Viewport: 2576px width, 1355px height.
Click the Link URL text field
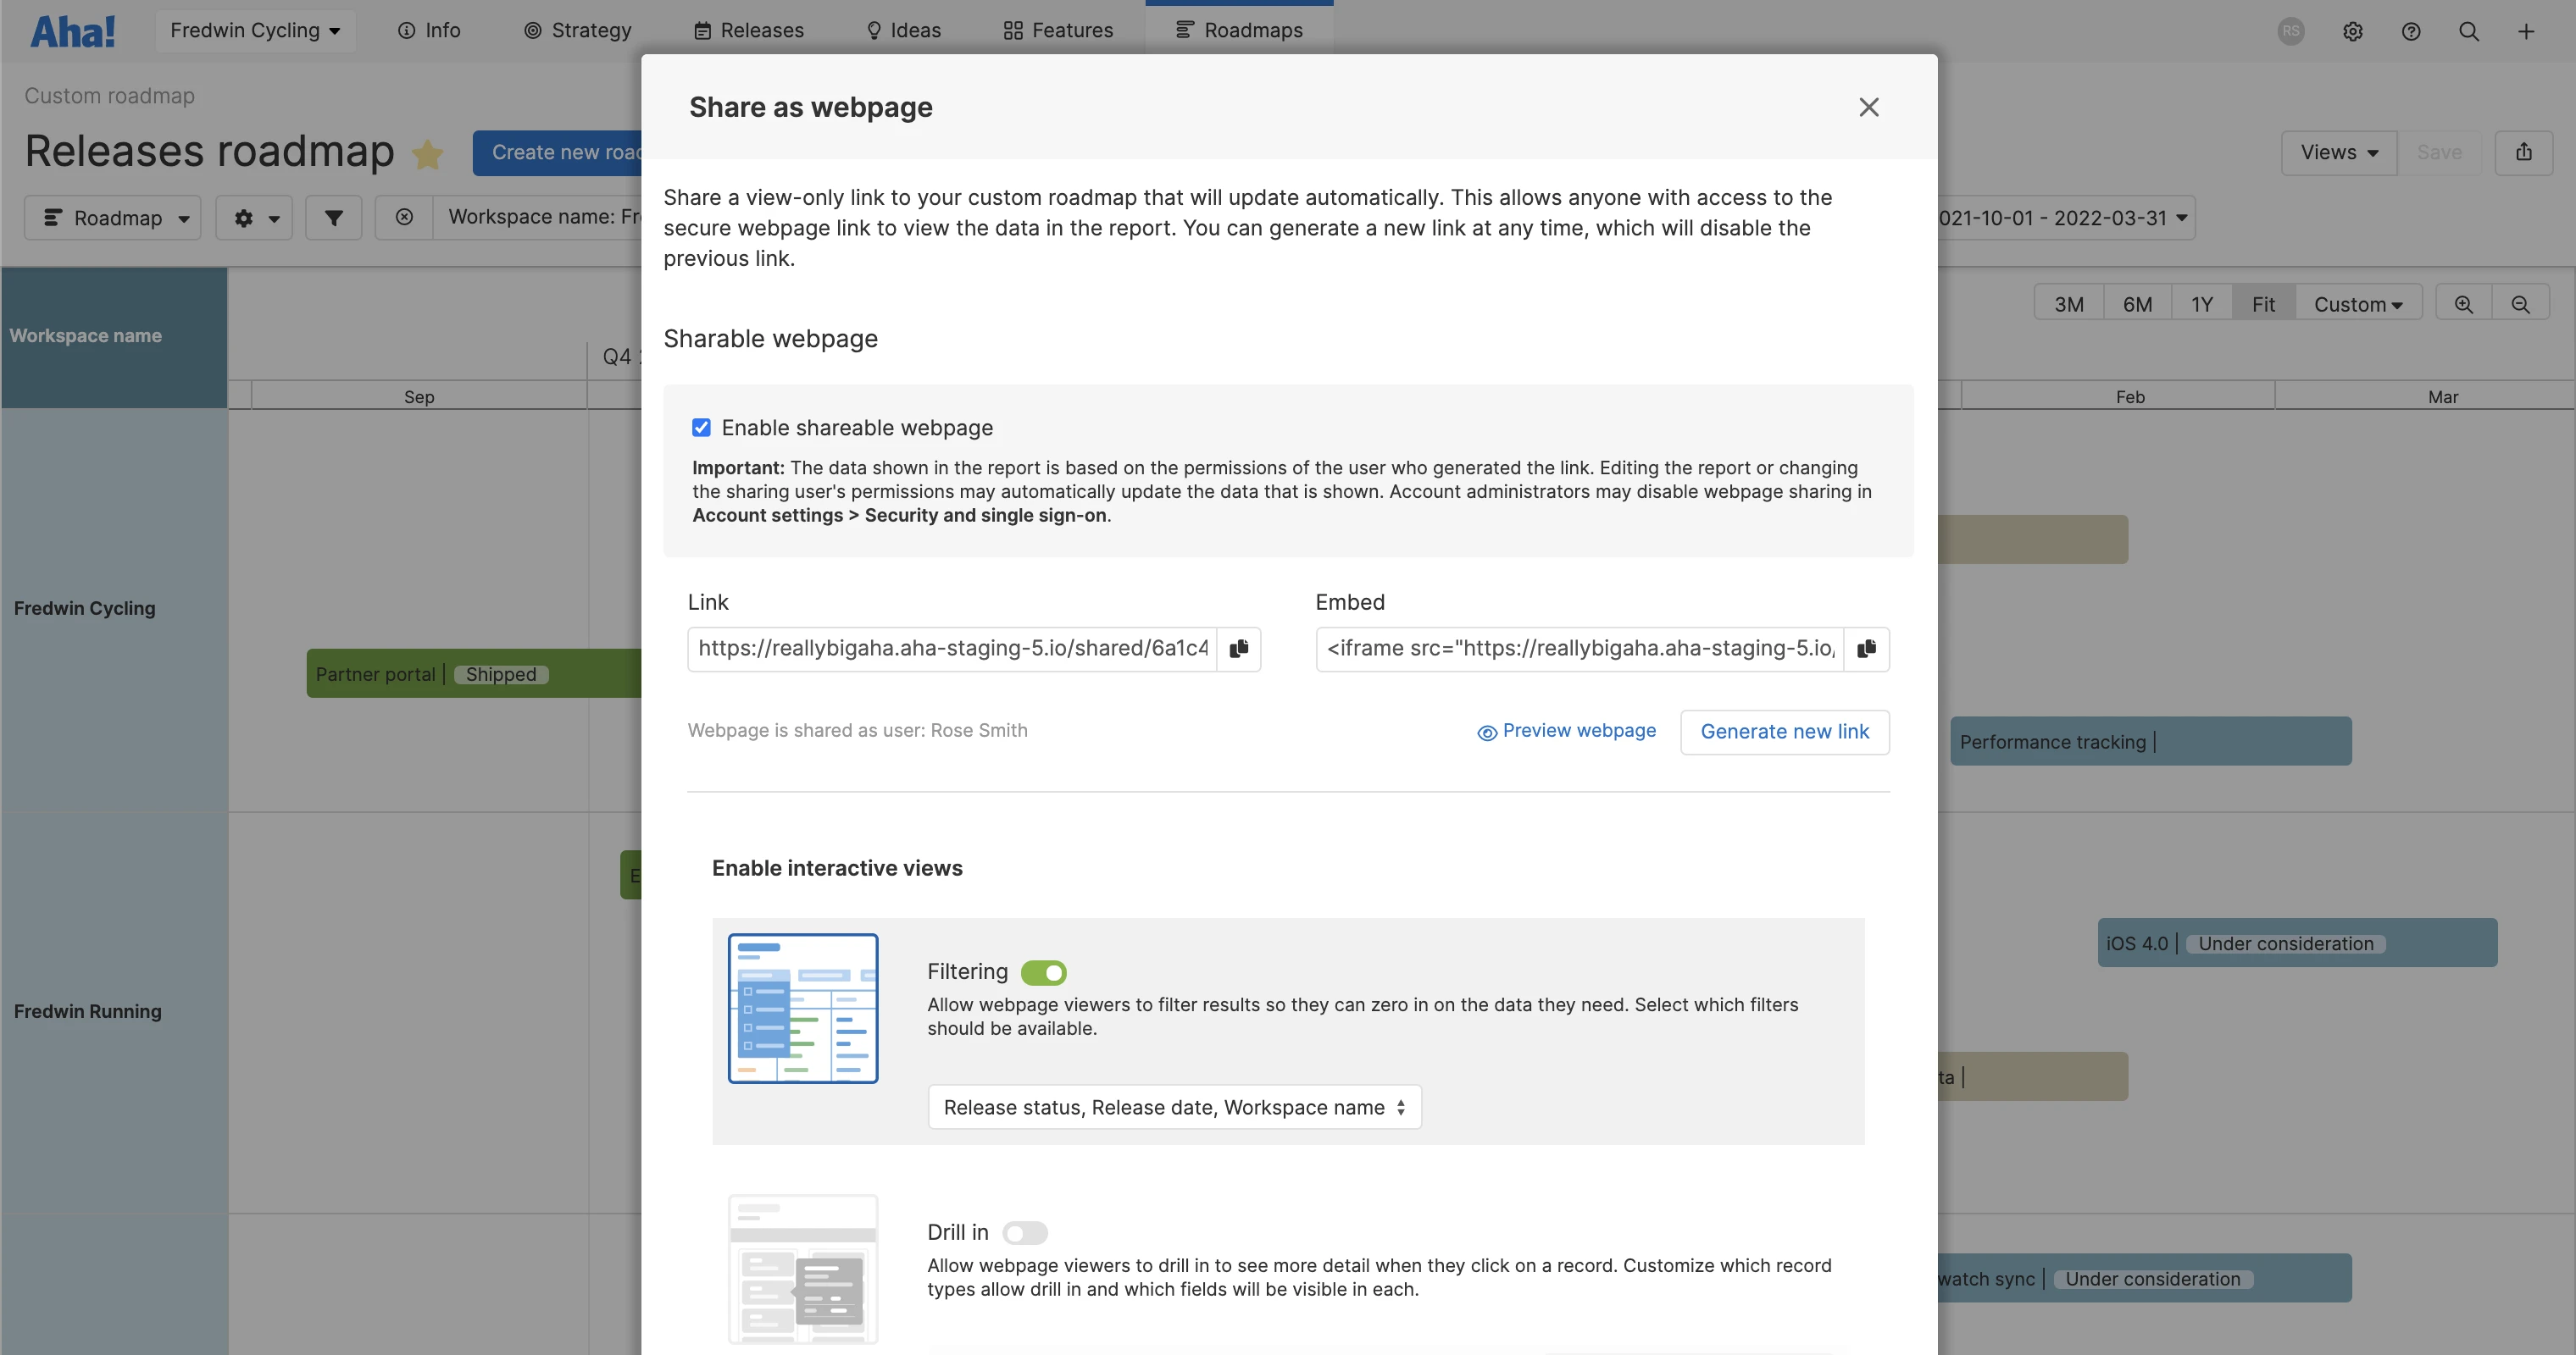(951, 649)
